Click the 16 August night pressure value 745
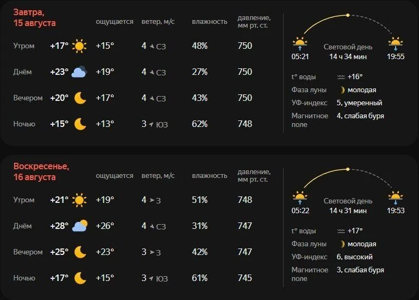The height and width of the screenshot is (300, 419). coord(245,278)
